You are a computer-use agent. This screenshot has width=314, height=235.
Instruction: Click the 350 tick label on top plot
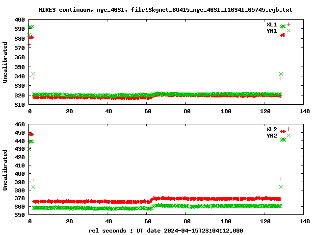(20, 67)
